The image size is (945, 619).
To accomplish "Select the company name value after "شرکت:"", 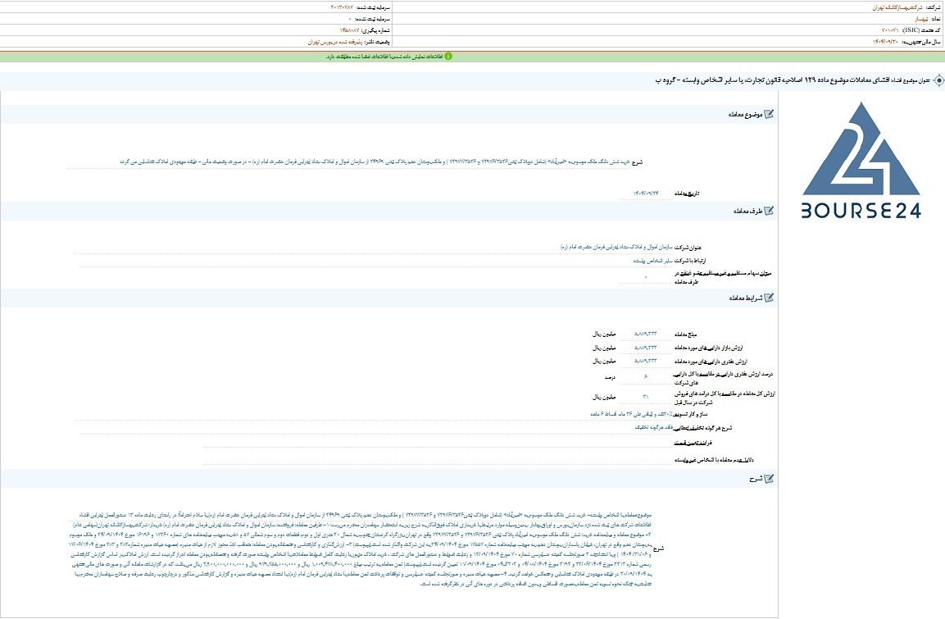I will tap(898, 8).
